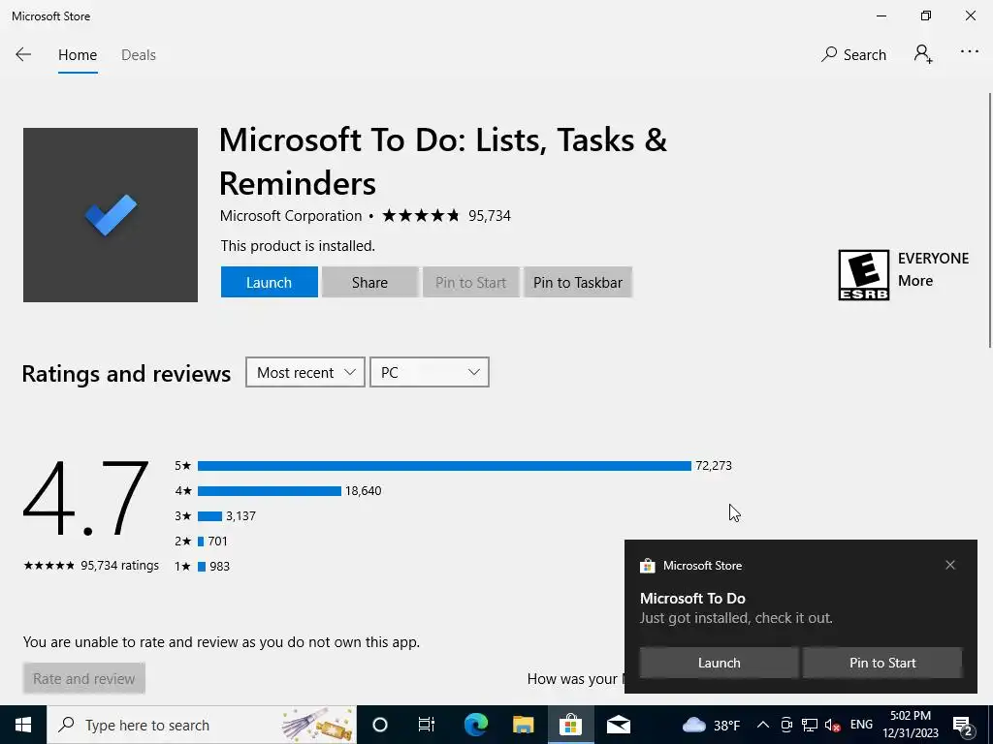This screenshot has height=744, width=993.
Task: Switch to the Home tab
Action: click(78, 55)
